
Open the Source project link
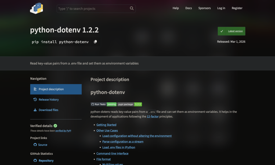[x=43, y=145]
